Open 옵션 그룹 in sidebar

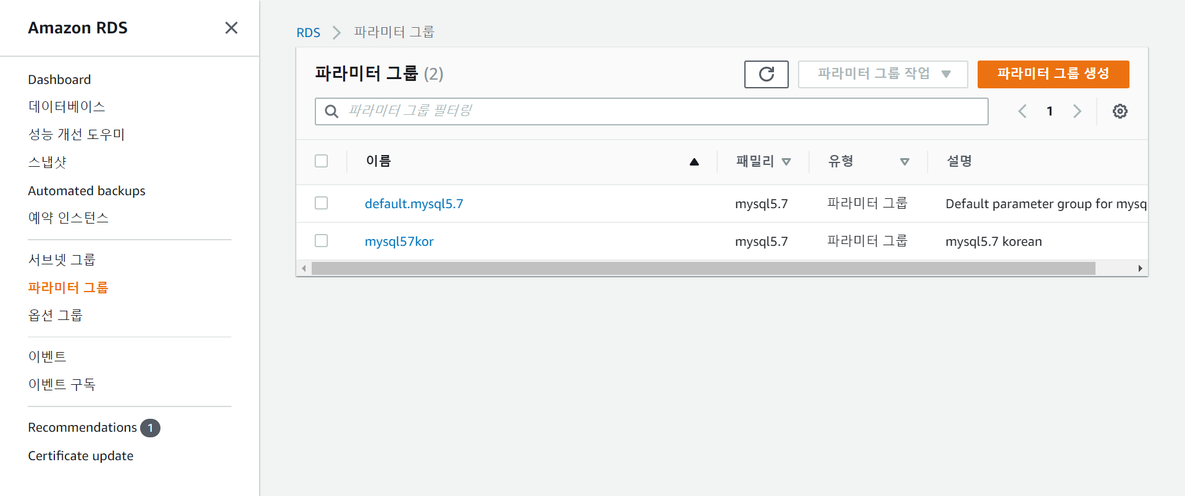pos(55,316)
